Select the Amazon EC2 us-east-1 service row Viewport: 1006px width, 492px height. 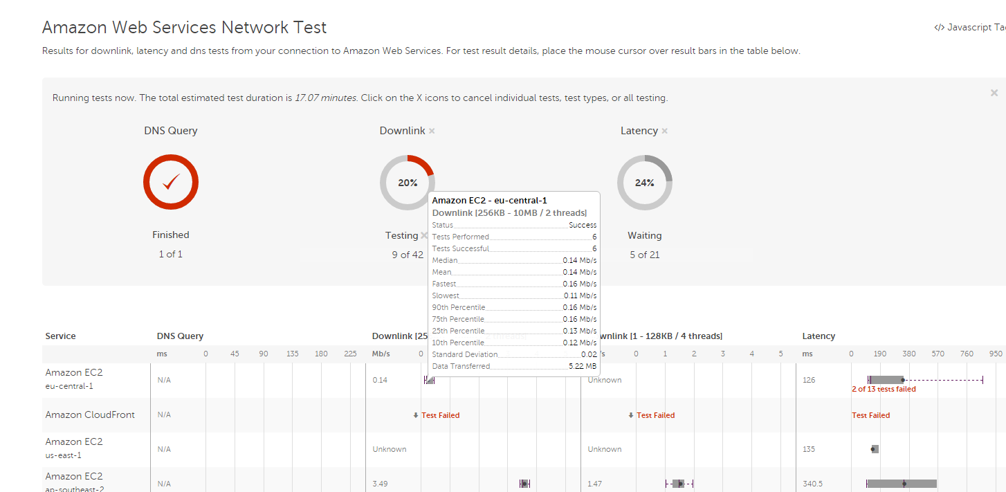click(74, 448)
